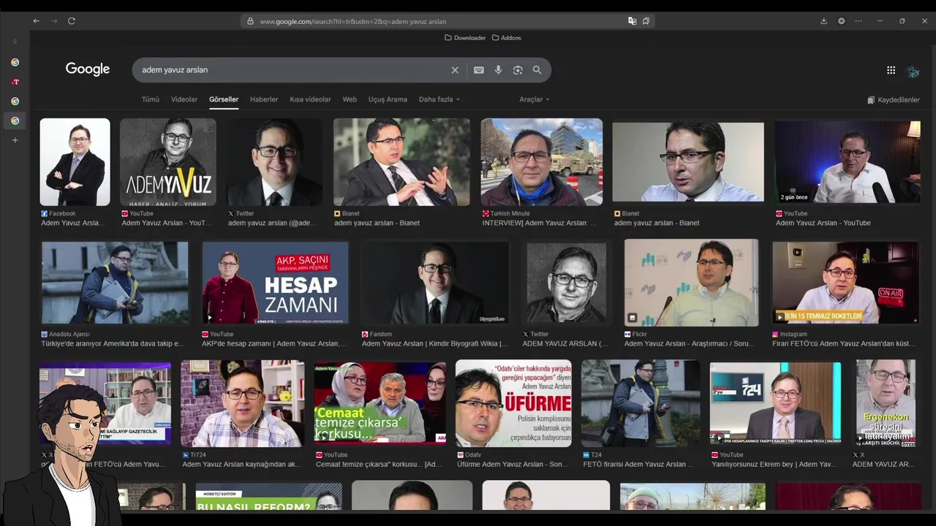Open the Yanılıyorsunuz Ekrem bey video thumbnail
Screen dimensions: 936x526
[776, 403]
